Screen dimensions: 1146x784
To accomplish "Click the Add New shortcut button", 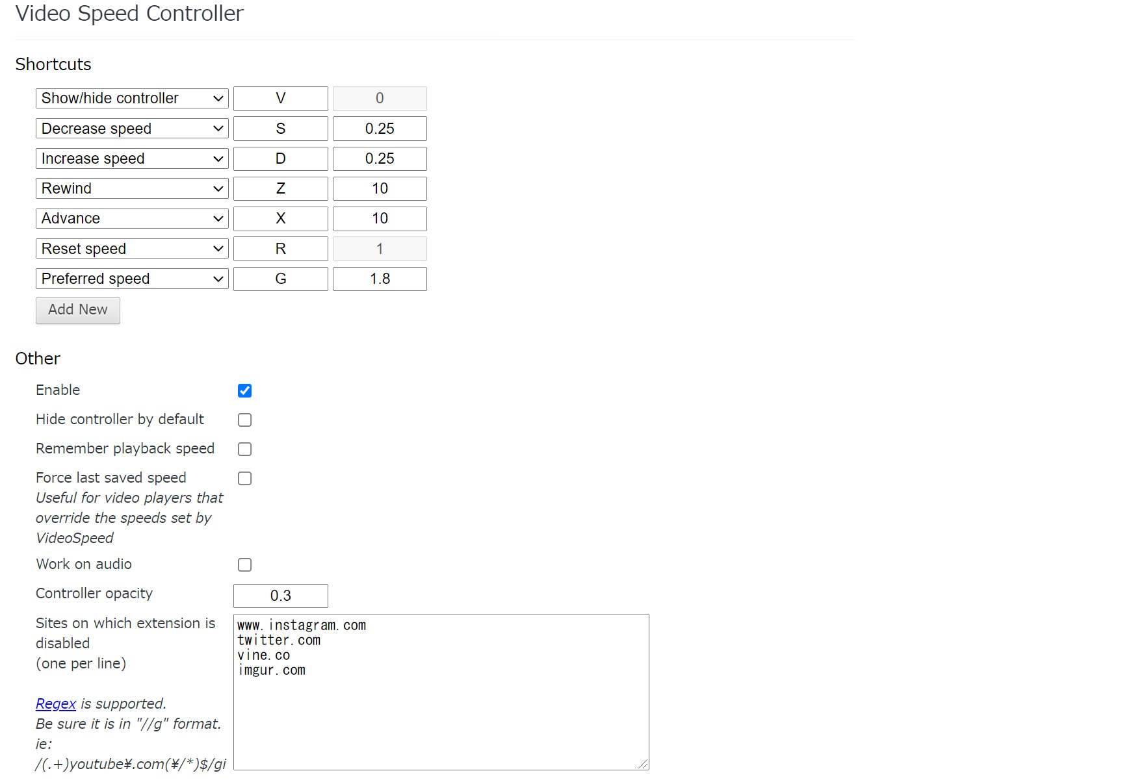I will pos(78,310).
